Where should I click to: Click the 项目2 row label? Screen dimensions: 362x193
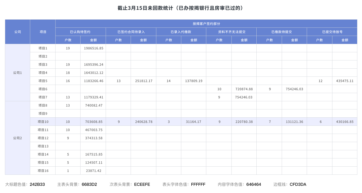coord(43,56)
